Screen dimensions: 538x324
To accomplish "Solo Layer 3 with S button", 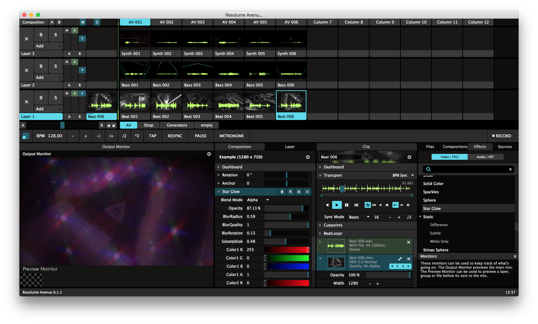I will click(56, 35).
